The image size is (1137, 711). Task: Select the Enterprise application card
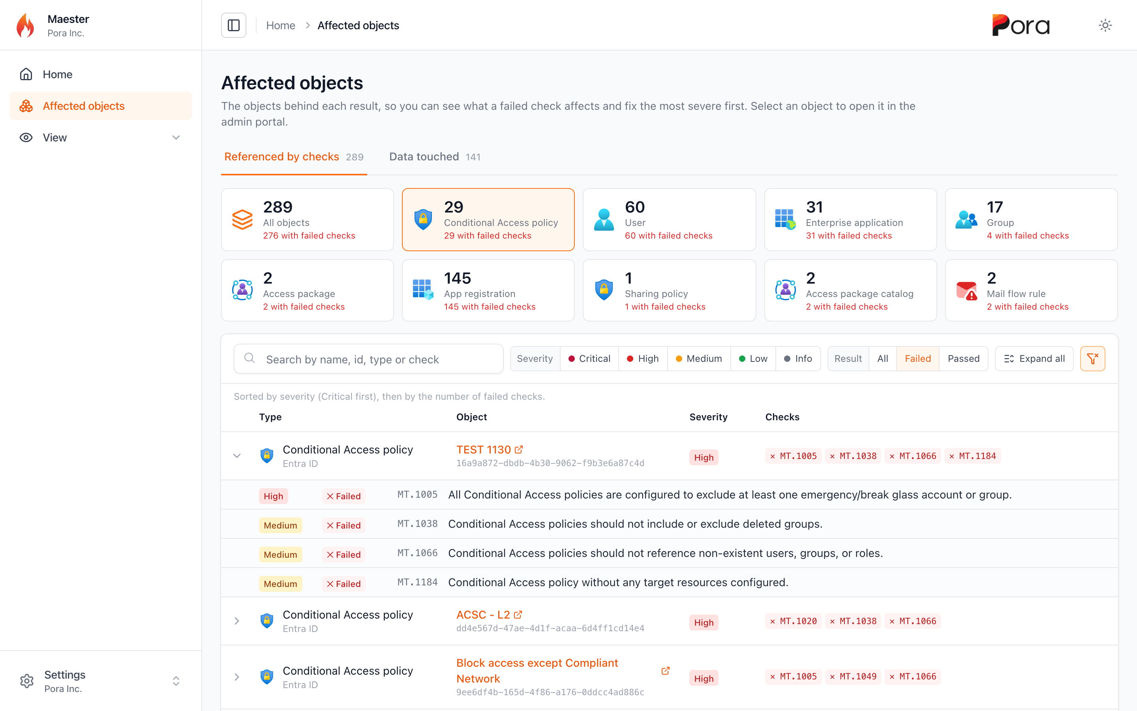[850, 220]
